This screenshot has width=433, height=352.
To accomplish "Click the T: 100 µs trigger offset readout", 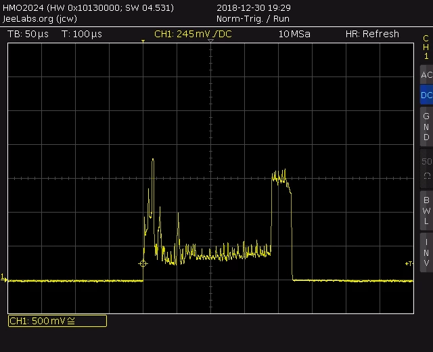I will (x=82, y=34).
